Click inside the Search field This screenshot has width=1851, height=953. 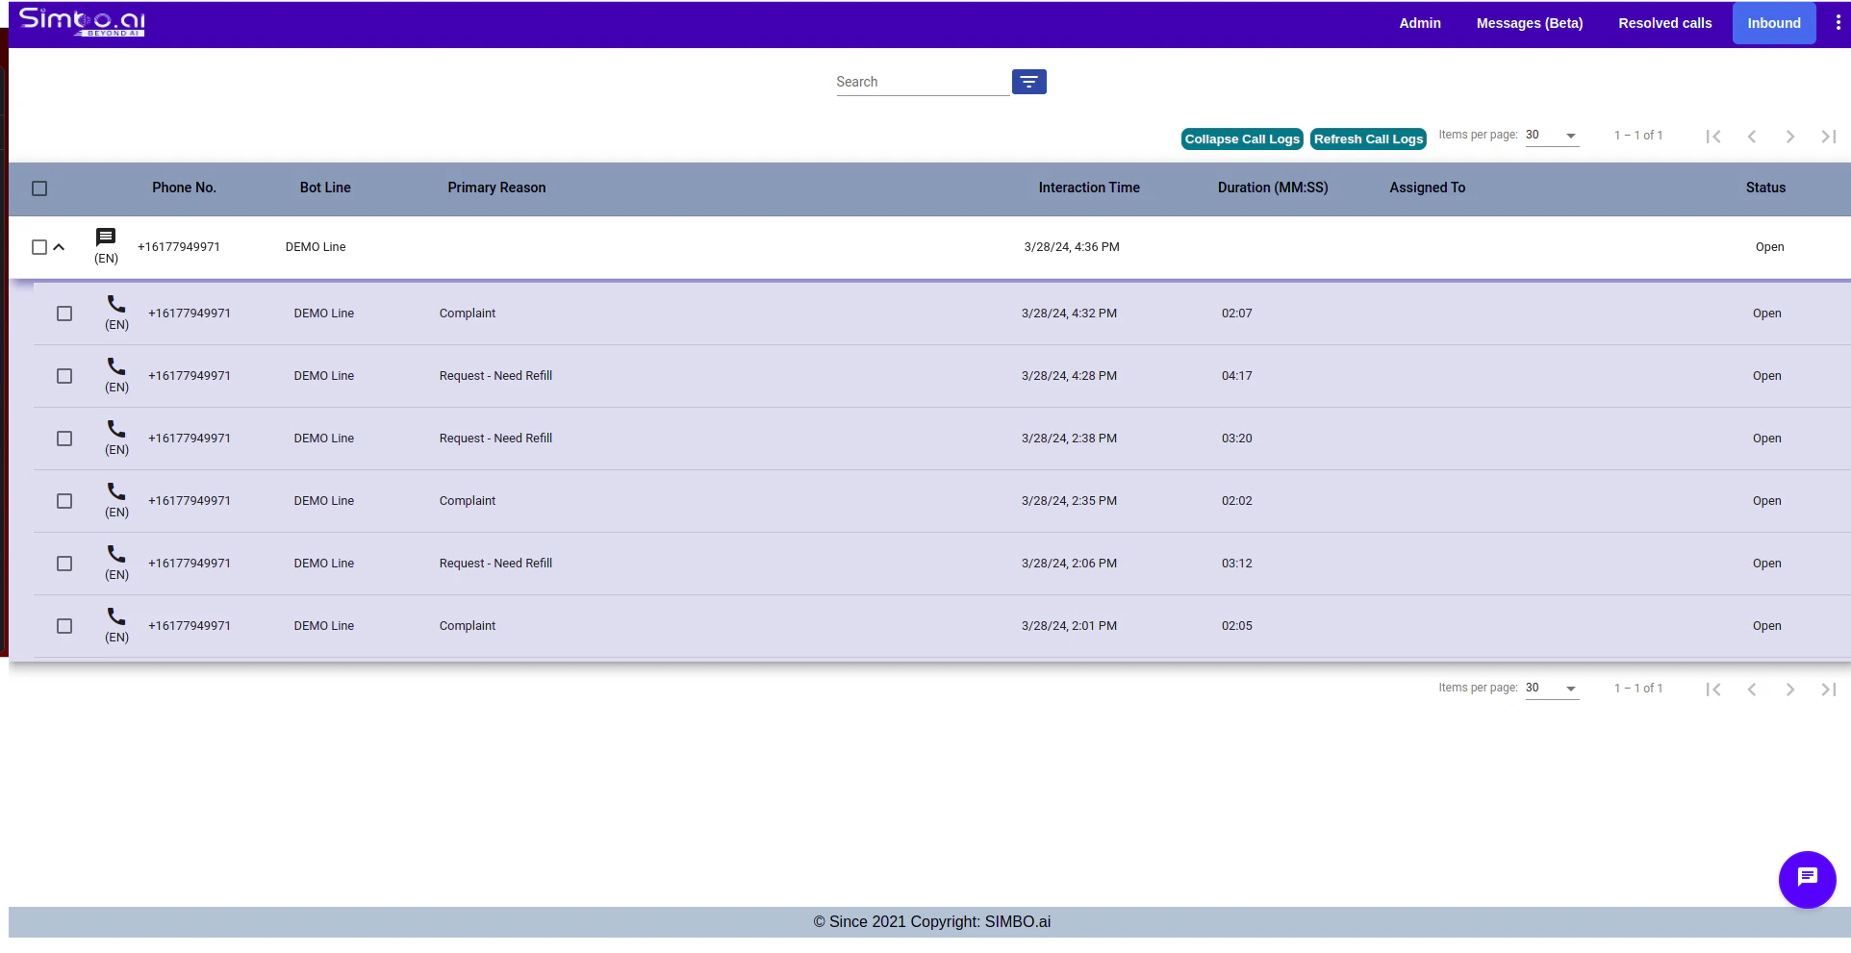click(x=919, y=82)
